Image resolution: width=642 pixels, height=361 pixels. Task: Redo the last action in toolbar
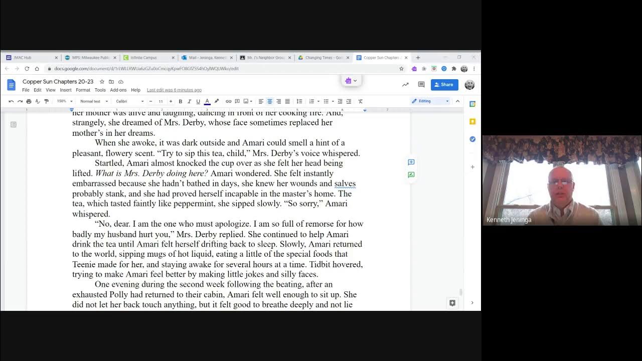pyautogui.click(x=20, y=101)
